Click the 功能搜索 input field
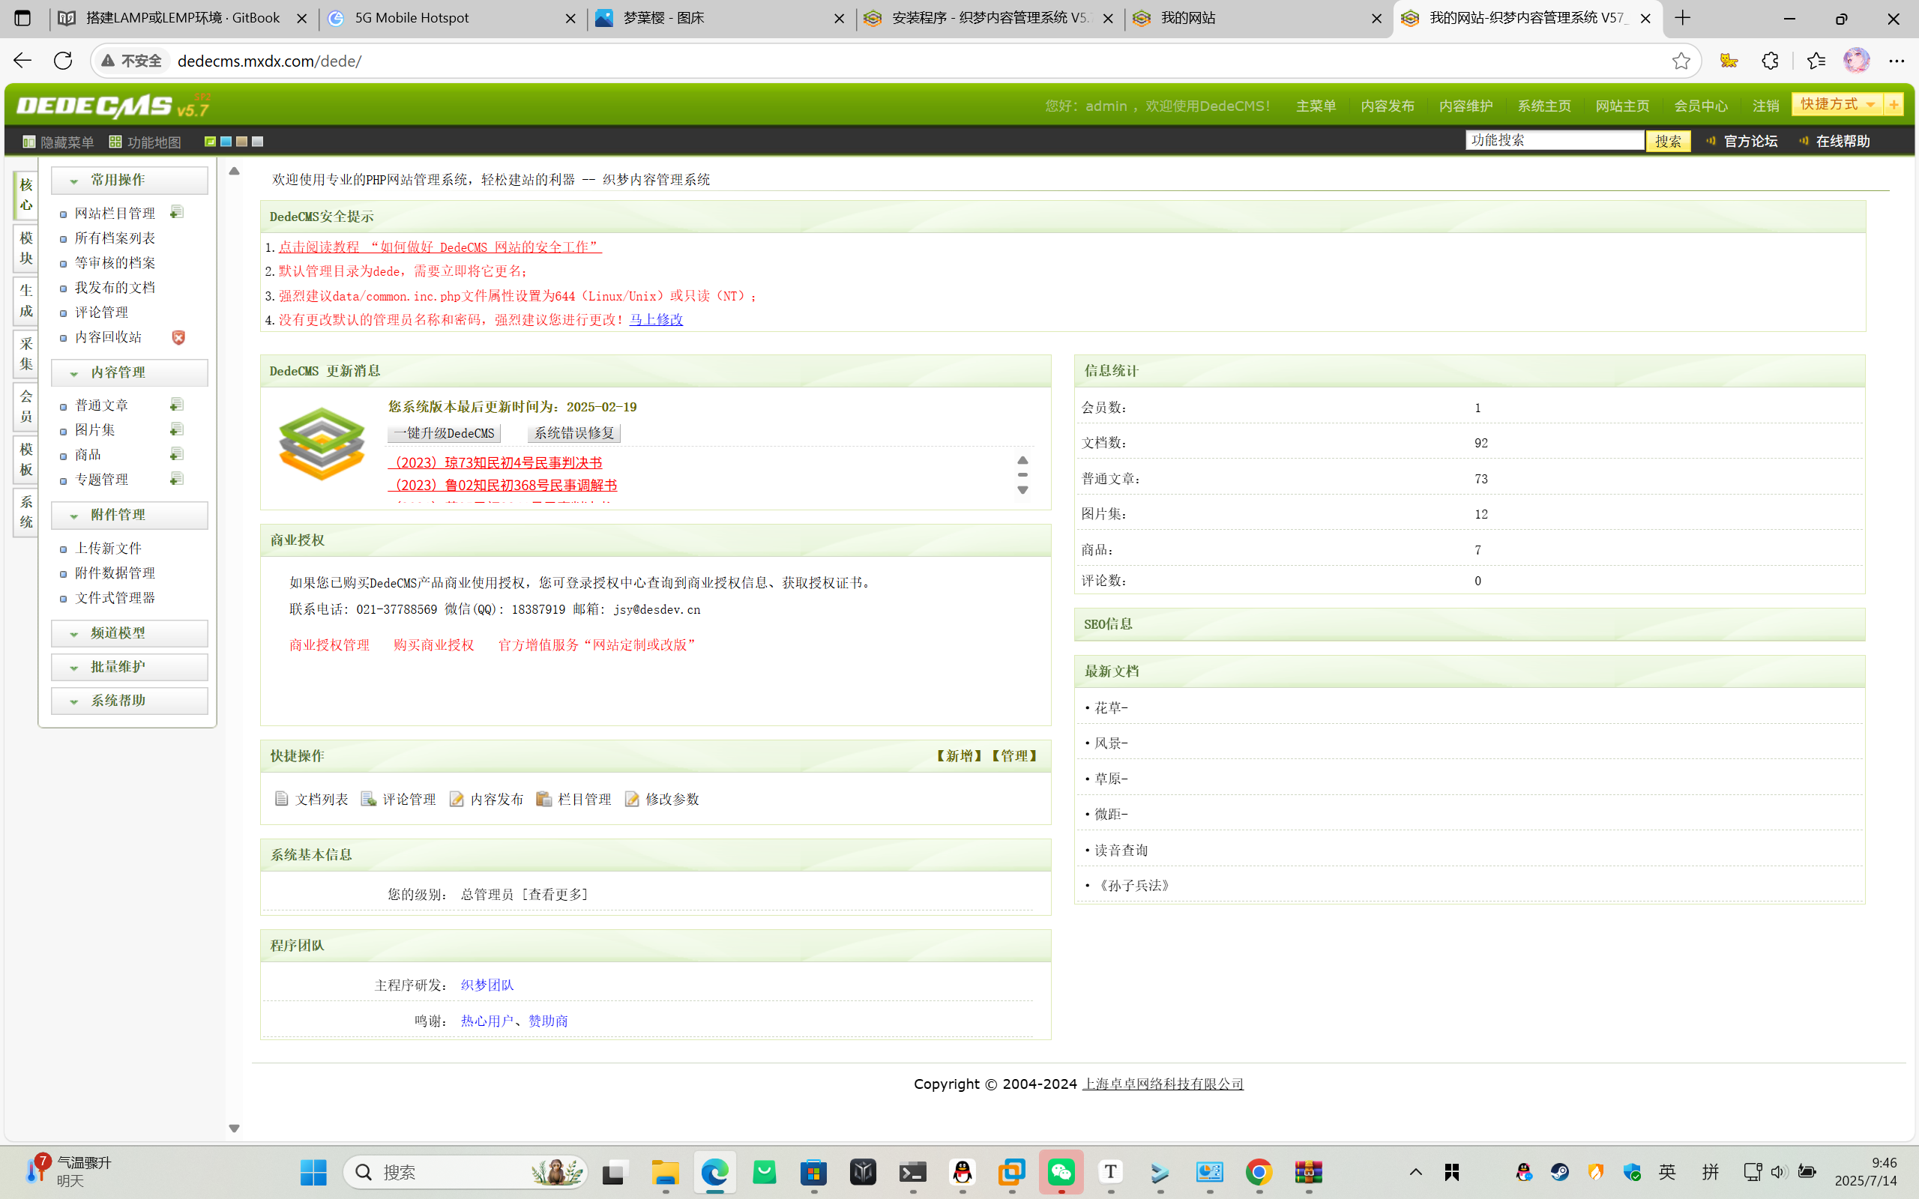The width and height of the screenshot is (1919, 1199). tap(1554, 140)
